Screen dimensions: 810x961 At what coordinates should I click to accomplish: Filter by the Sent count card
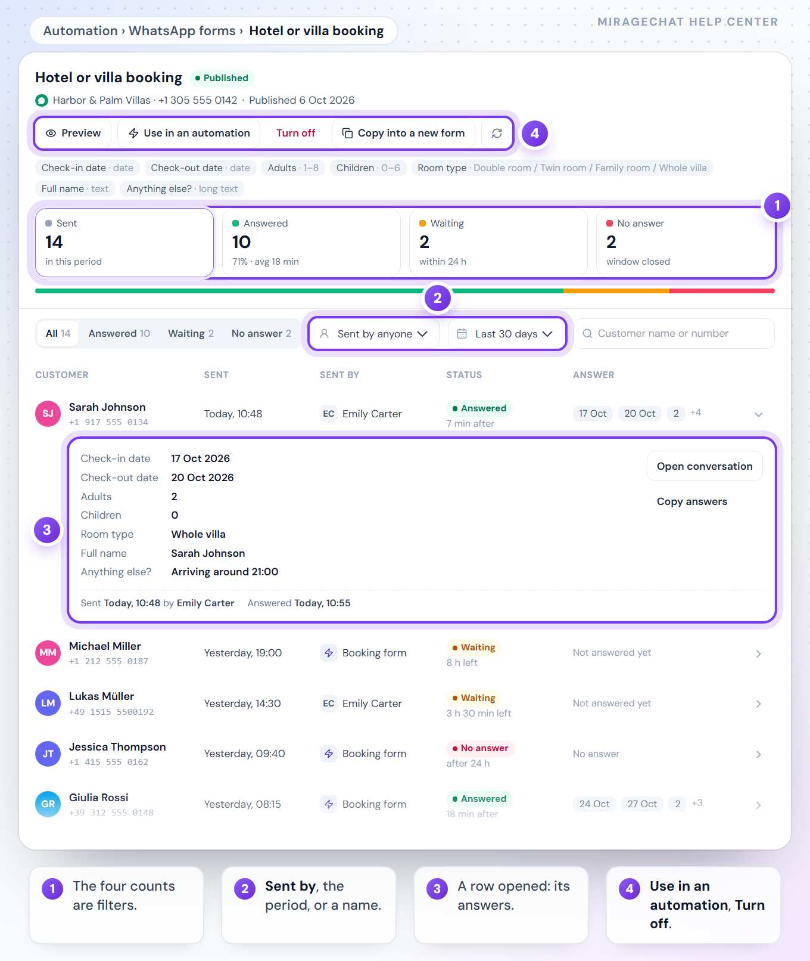tap(124, 242)
